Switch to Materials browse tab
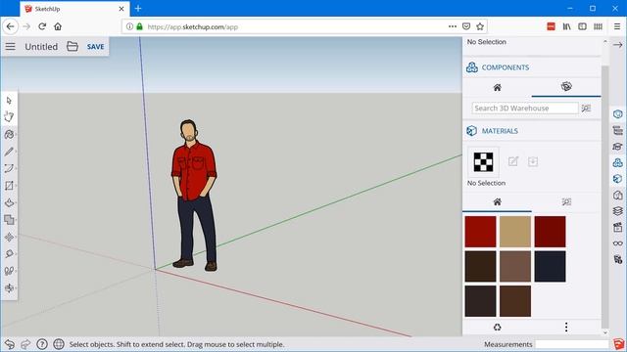627x352 pixels. tap(566, 202)
